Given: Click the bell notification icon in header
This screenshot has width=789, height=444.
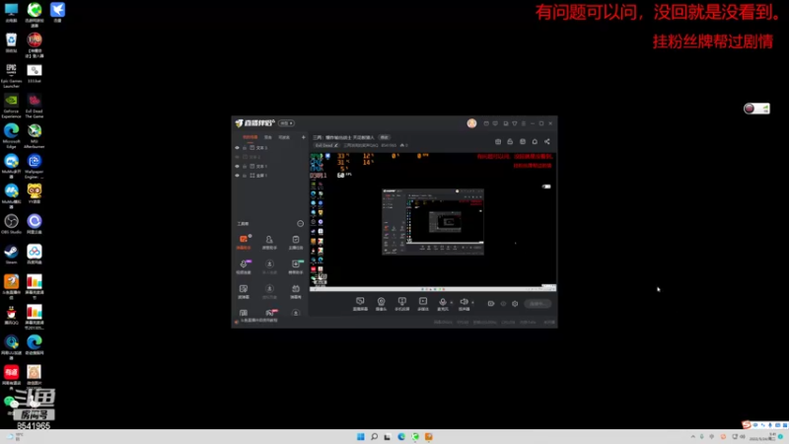Looking at the screenshot, I should pyautogui.click(x=535, y=141).
